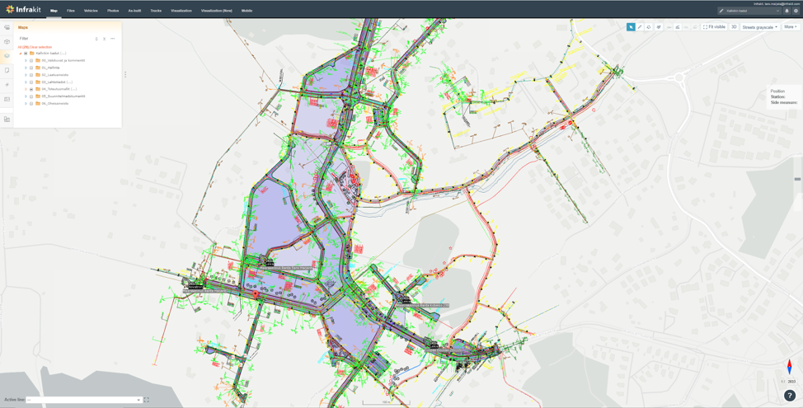The height and width of the screenshot is (408, 803).
Task: Switch to the Vehicles tab
Action: coord(91,11)
